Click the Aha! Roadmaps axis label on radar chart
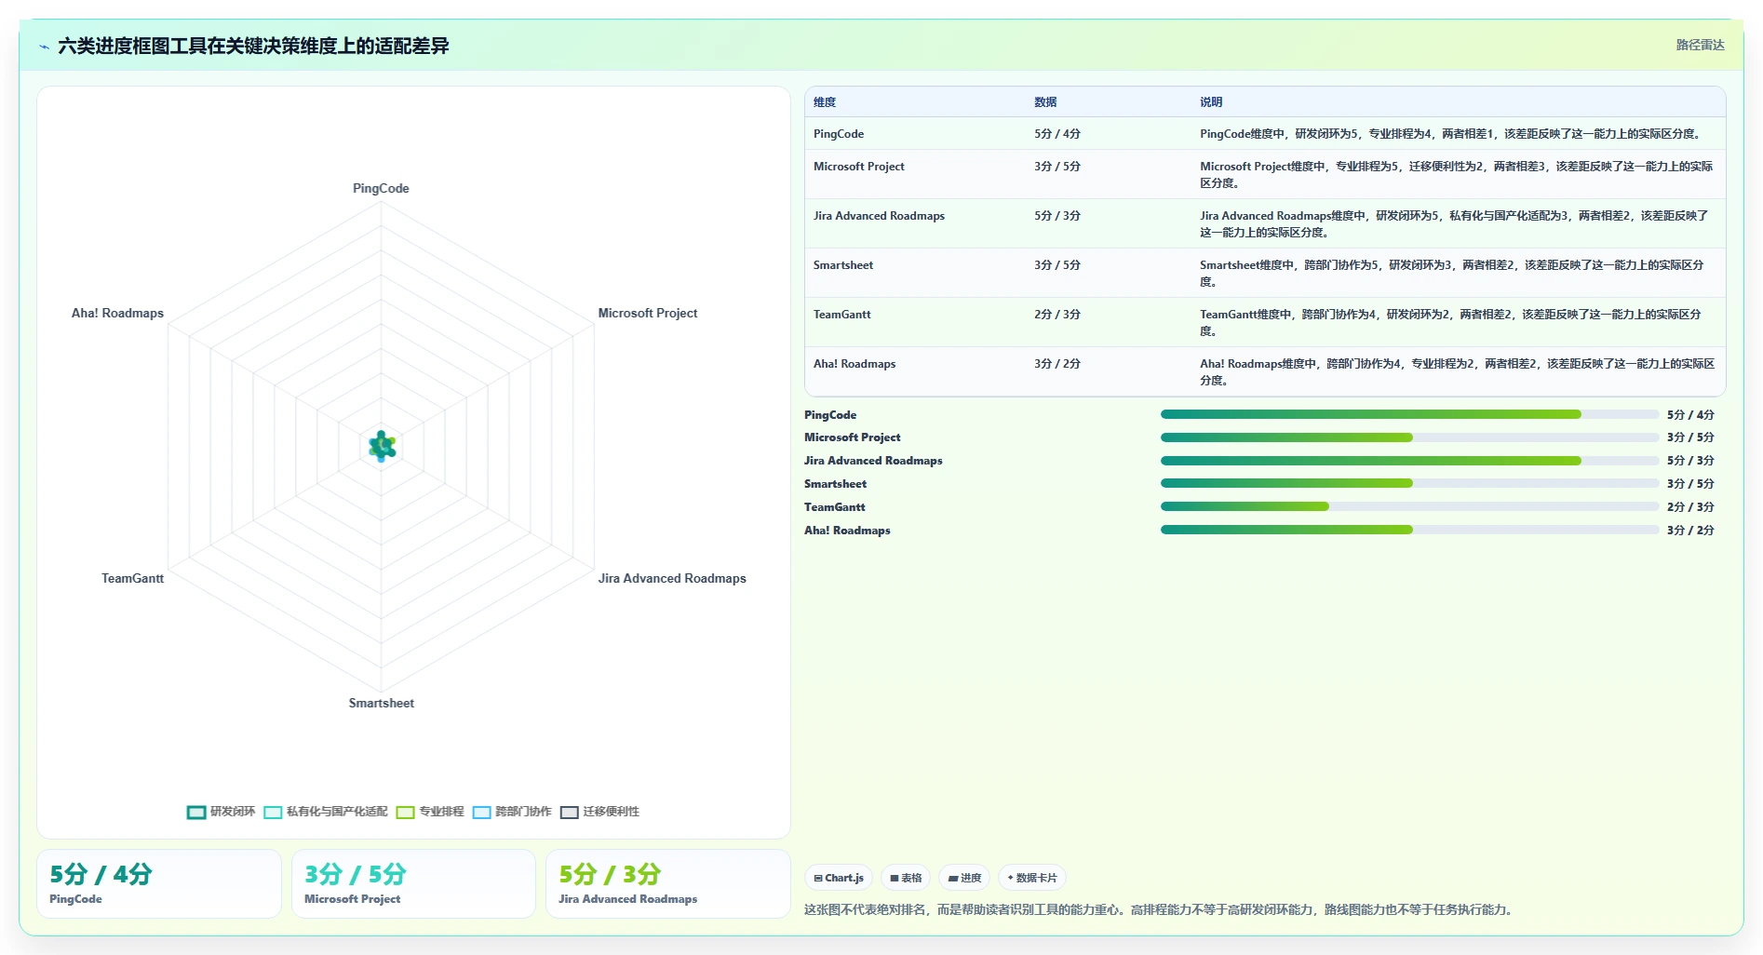The image size is (1763, 955). (x=117, y=313)
